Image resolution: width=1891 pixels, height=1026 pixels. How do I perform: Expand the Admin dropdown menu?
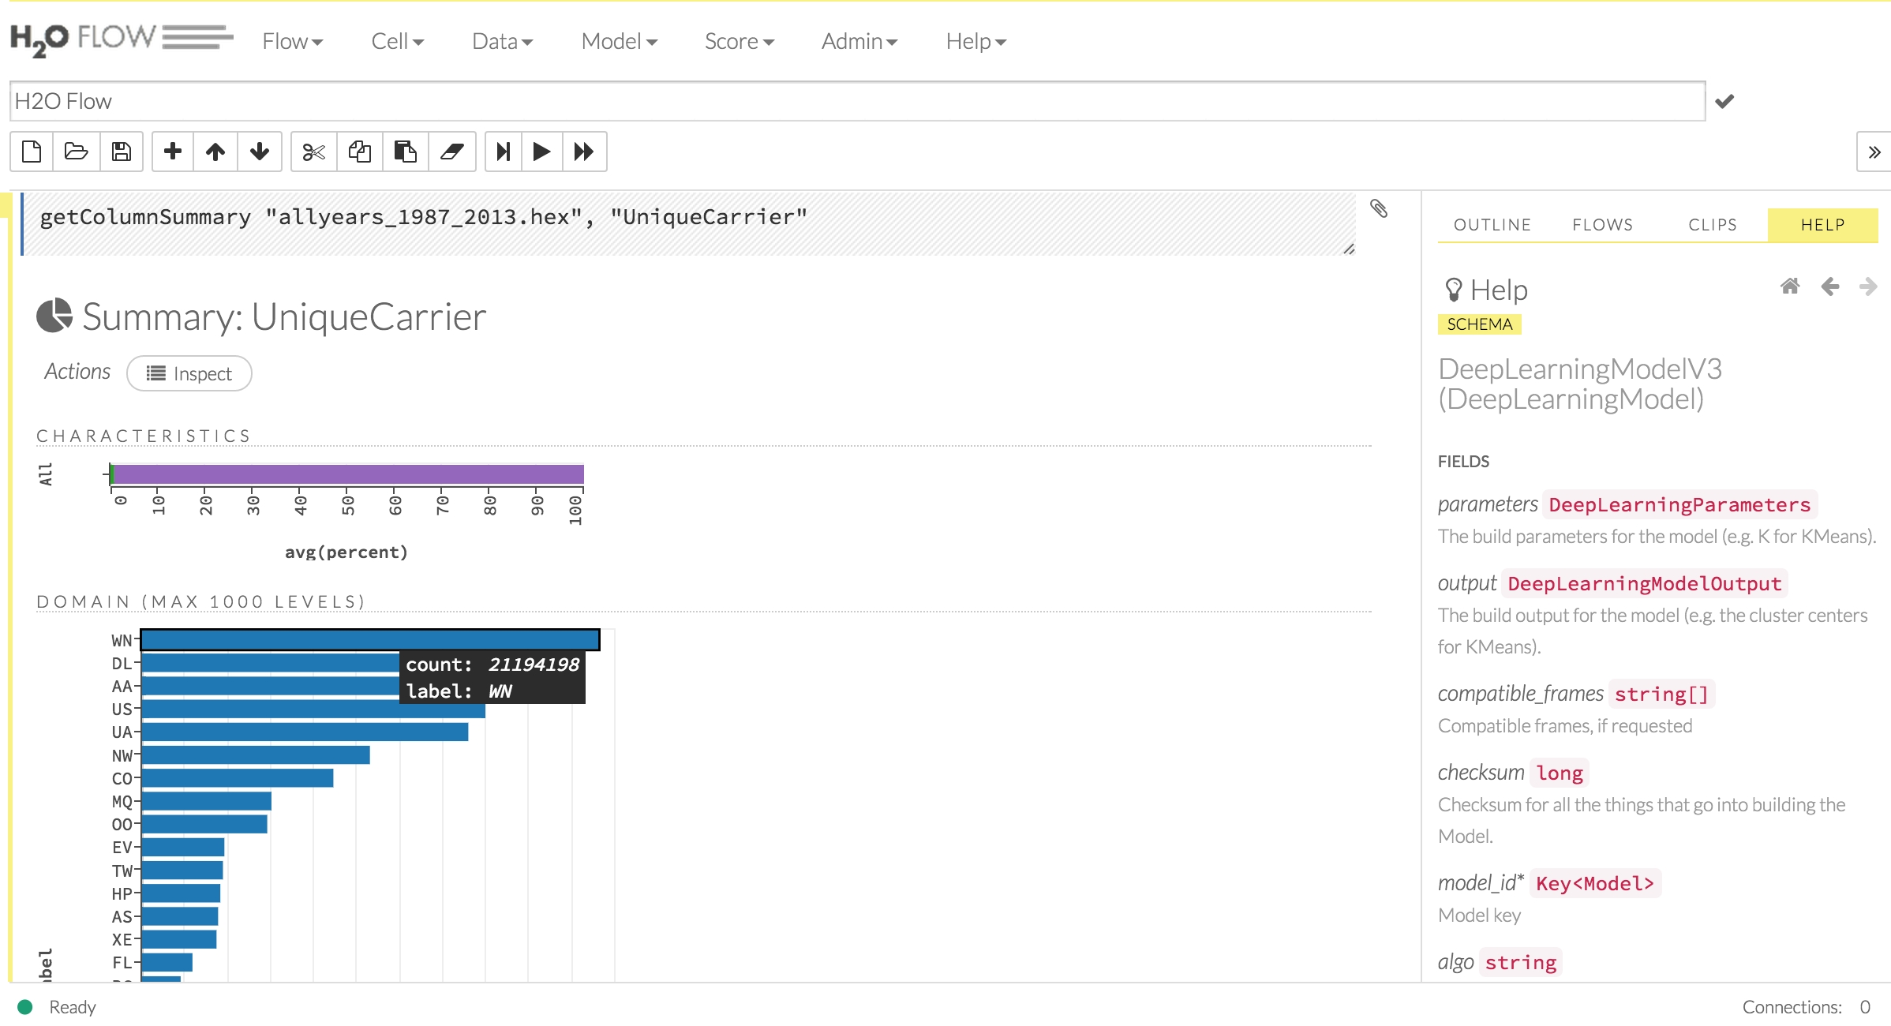[859, 41]
